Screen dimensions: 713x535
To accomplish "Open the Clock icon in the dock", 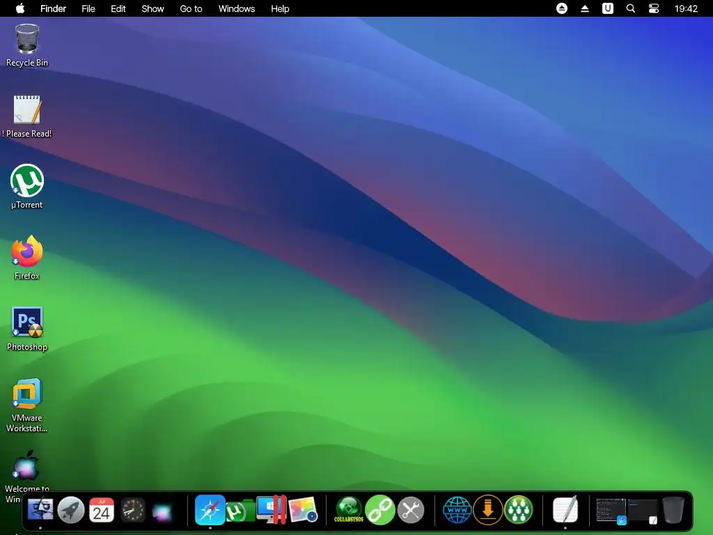I will [x=133, y=510].
